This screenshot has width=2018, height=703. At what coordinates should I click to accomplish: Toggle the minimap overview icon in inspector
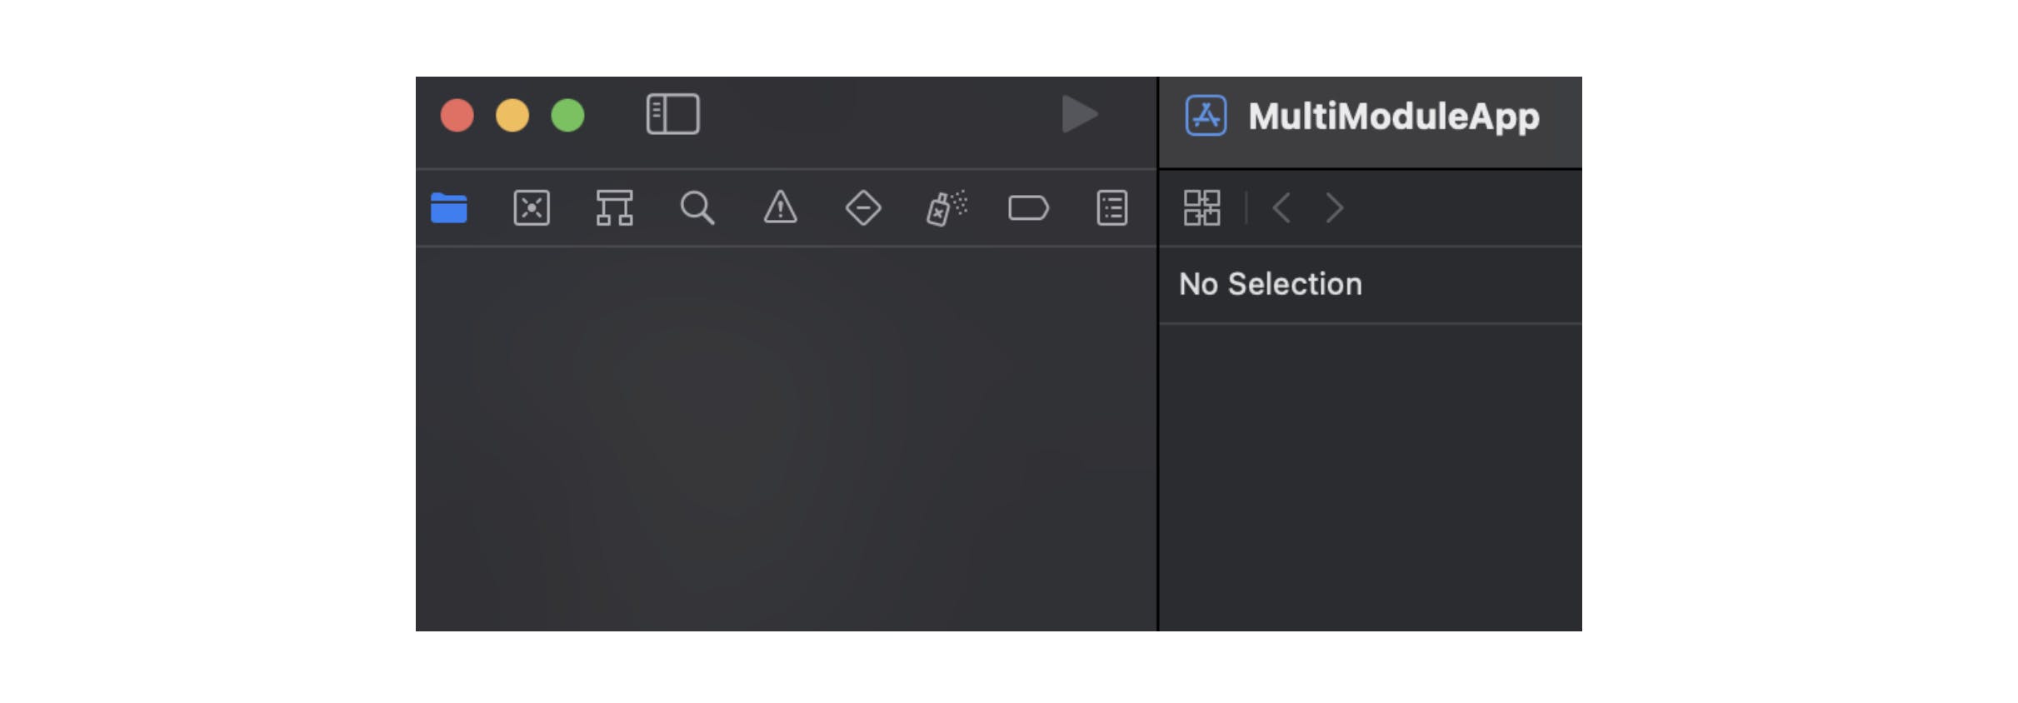pos(1202,207)
